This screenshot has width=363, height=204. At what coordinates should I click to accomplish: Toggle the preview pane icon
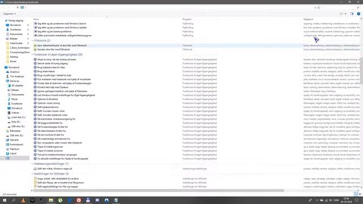click(352, 14)
